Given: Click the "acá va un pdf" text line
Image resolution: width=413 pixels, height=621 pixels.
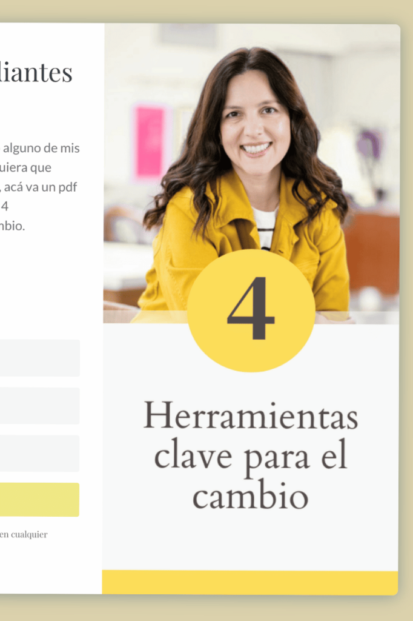Looking at the screenshot, I should tap(39, 187).
